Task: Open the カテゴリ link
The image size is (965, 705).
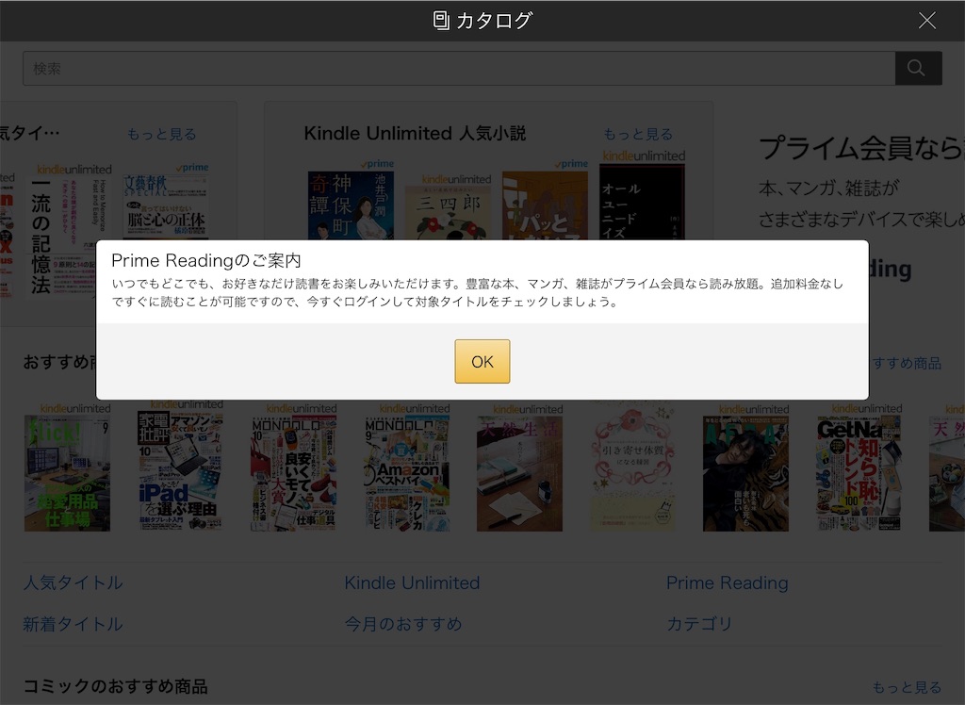Action: [699, 624]
